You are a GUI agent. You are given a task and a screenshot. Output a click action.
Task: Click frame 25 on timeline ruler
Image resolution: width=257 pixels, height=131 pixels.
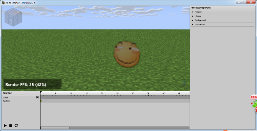(x=117, y=94)
